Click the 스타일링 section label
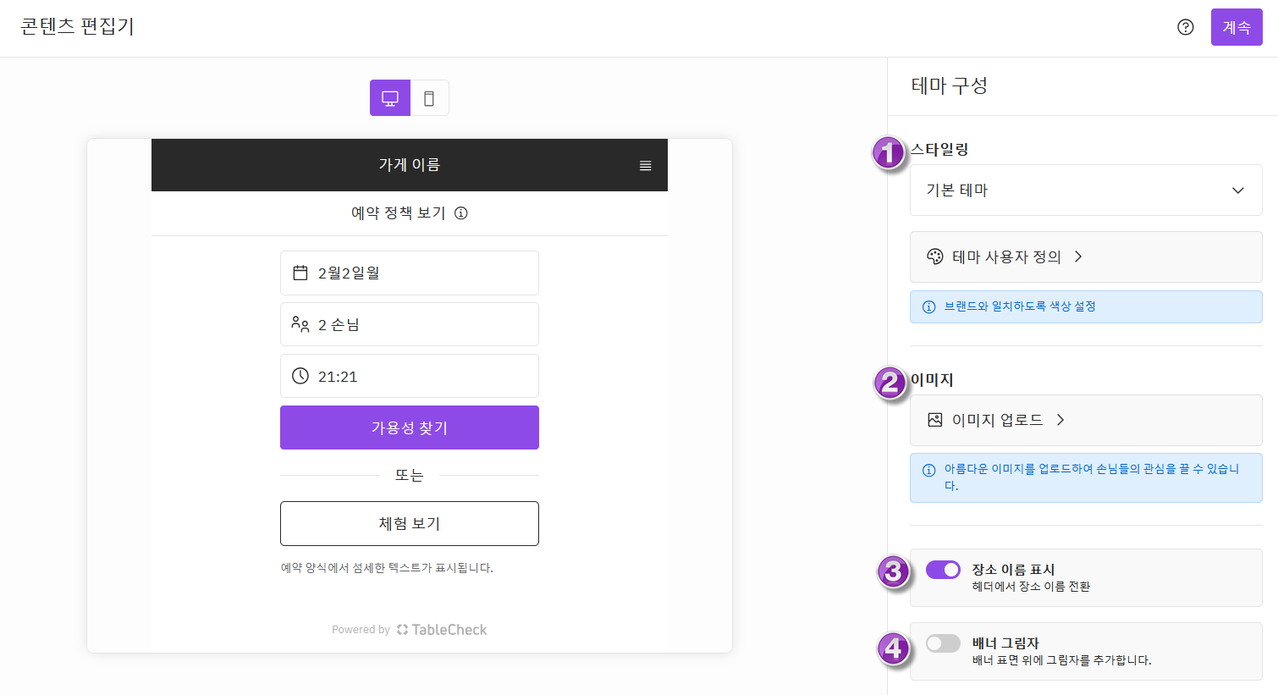This screenshot has height=695, width=1278. click(939, 149)
